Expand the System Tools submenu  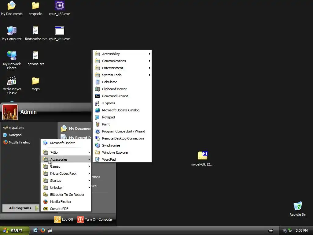pyautogui.click(x=123, y=75)
